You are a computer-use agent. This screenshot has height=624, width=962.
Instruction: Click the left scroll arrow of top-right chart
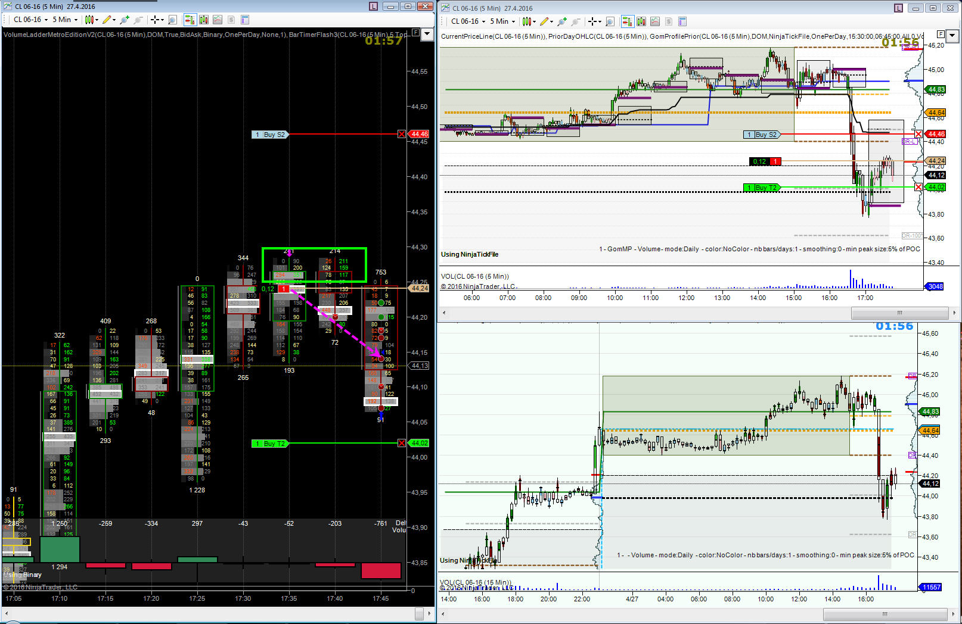tap(444, 313)
